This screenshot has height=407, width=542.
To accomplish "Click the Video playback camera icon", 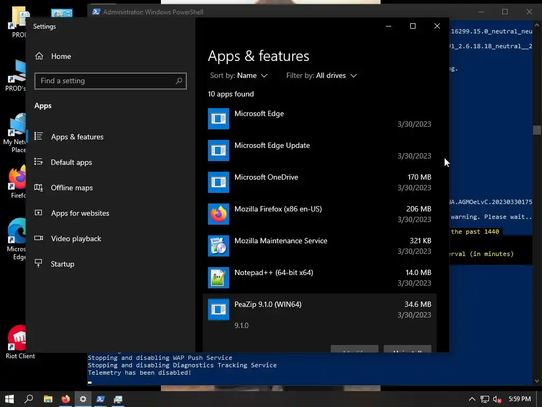I will pos(39,238).
